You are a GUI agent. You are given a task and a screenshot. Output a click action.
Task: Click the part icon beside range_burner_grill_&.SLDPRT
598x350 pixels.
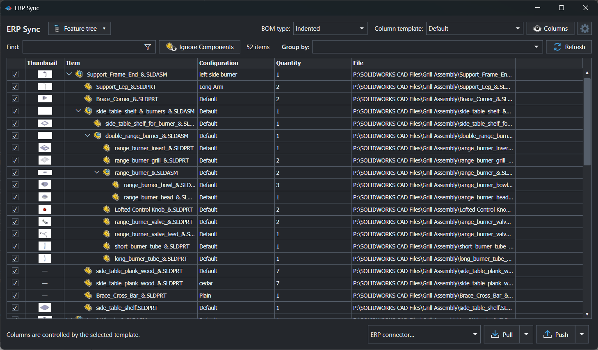coord(107,160)
